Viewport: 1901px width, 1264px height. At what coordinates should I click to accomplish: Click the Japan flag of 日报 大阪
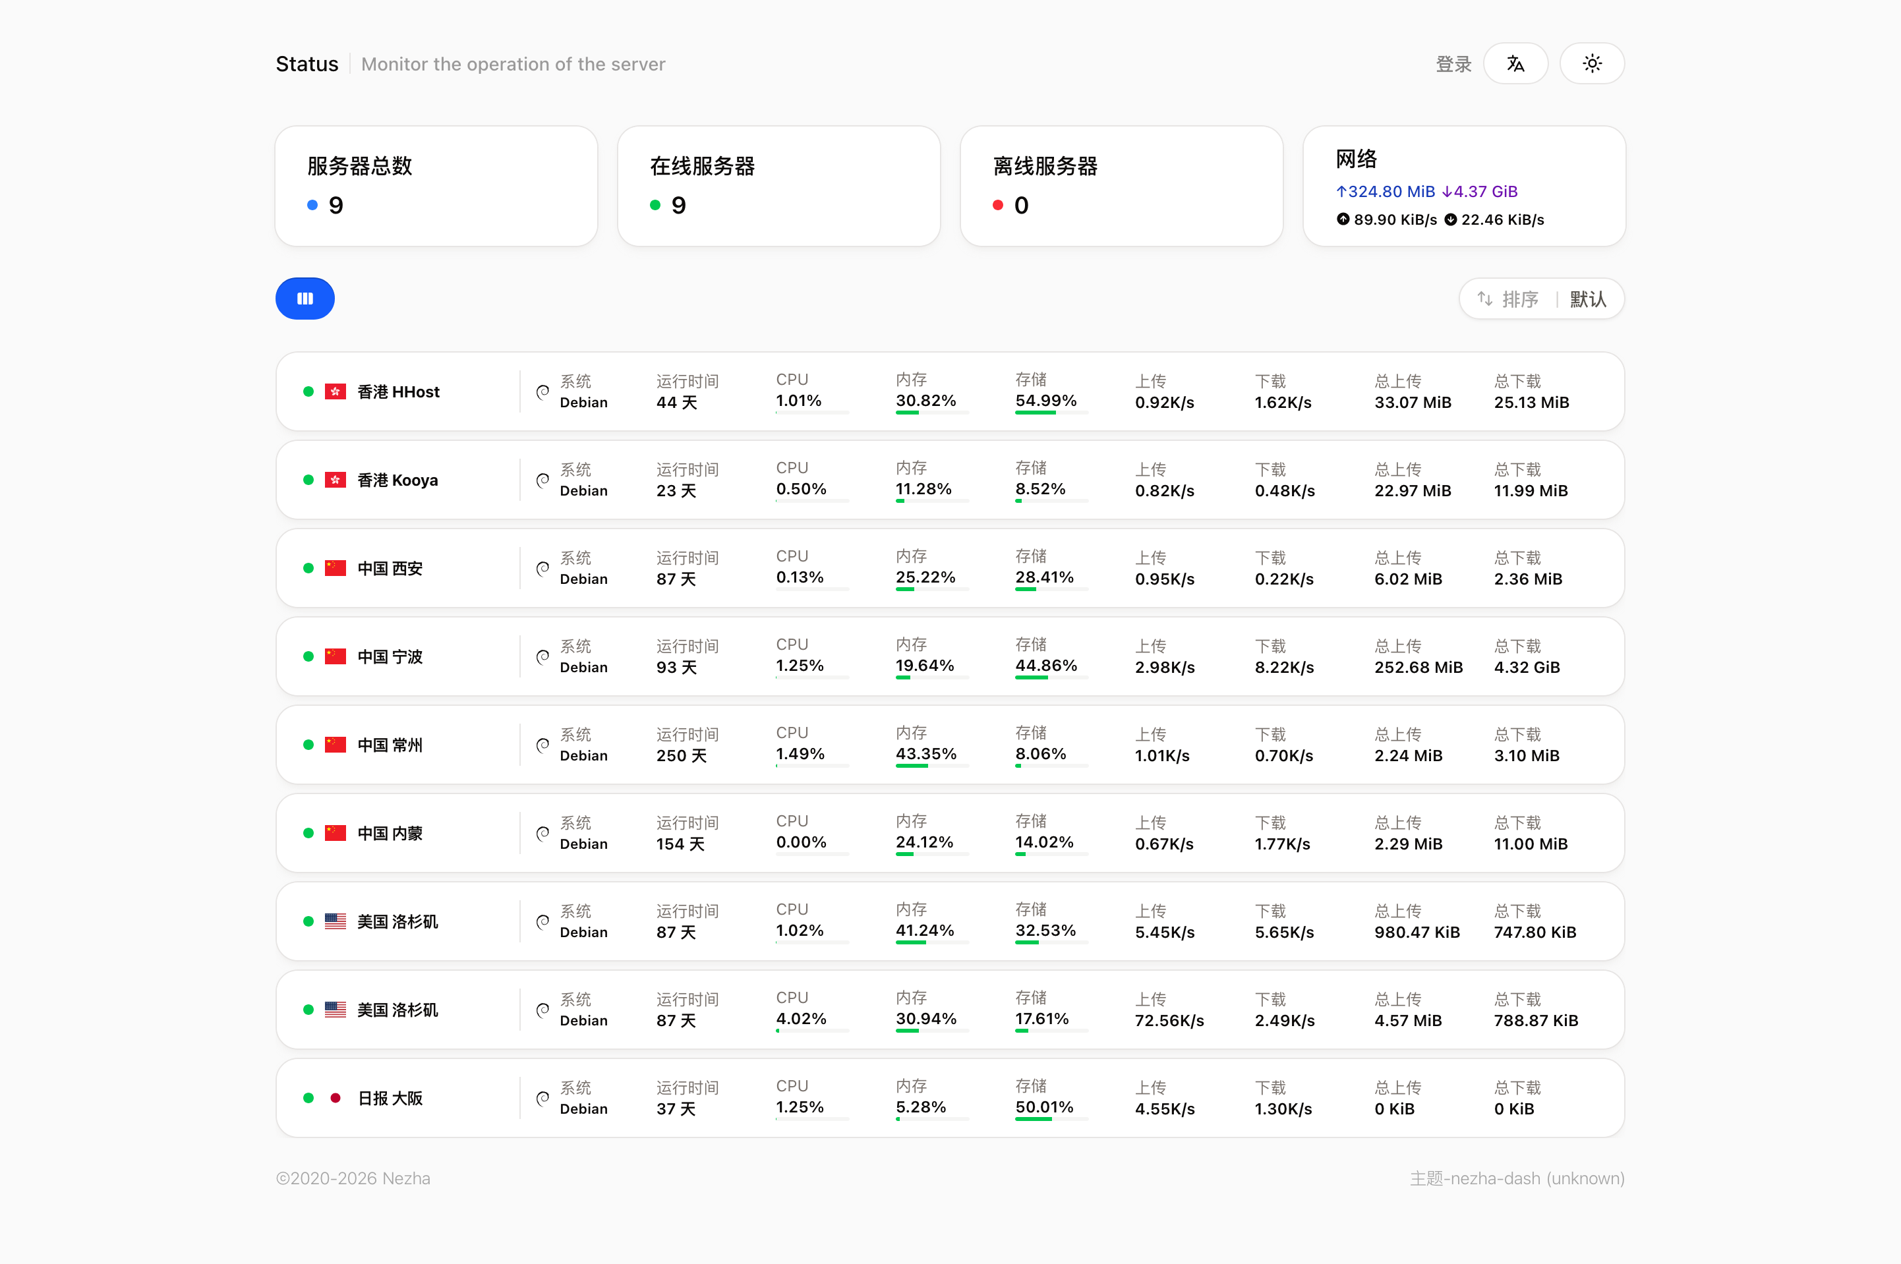pos(336,1098)
